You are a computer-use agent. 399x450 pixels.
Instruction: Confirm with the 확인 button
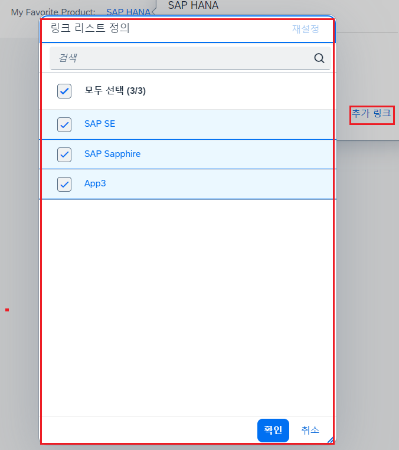click(x=273, y=430)
